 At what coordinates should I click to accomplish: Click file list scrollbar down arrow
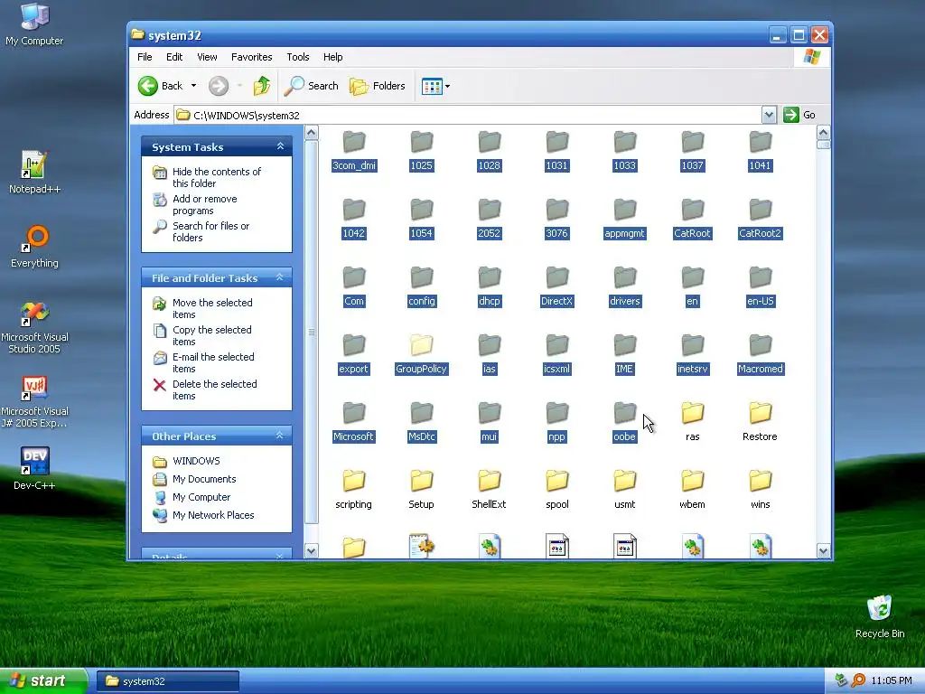click(x=824, y=550)
